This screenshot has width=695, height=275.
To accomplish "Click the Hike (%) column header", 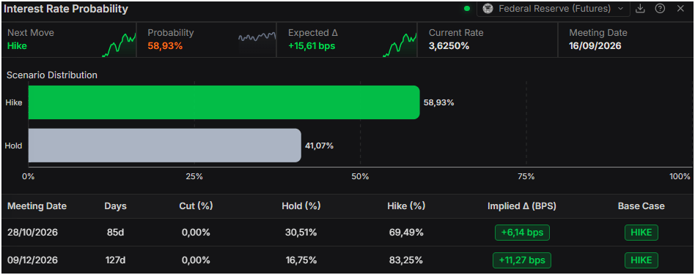I will tap(406, 206).
